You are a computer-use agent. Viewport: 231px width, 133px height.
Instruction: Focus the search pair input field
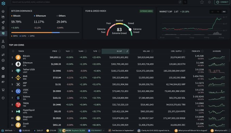pyautogui.click(x=94, y=2)
